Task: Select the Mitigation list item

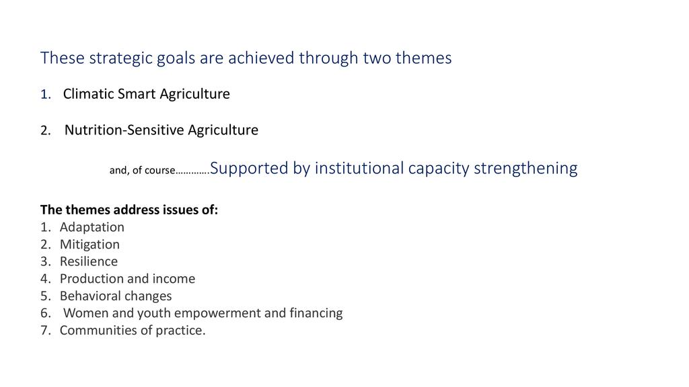Action: pyautogui.click(x=89, y=245)
